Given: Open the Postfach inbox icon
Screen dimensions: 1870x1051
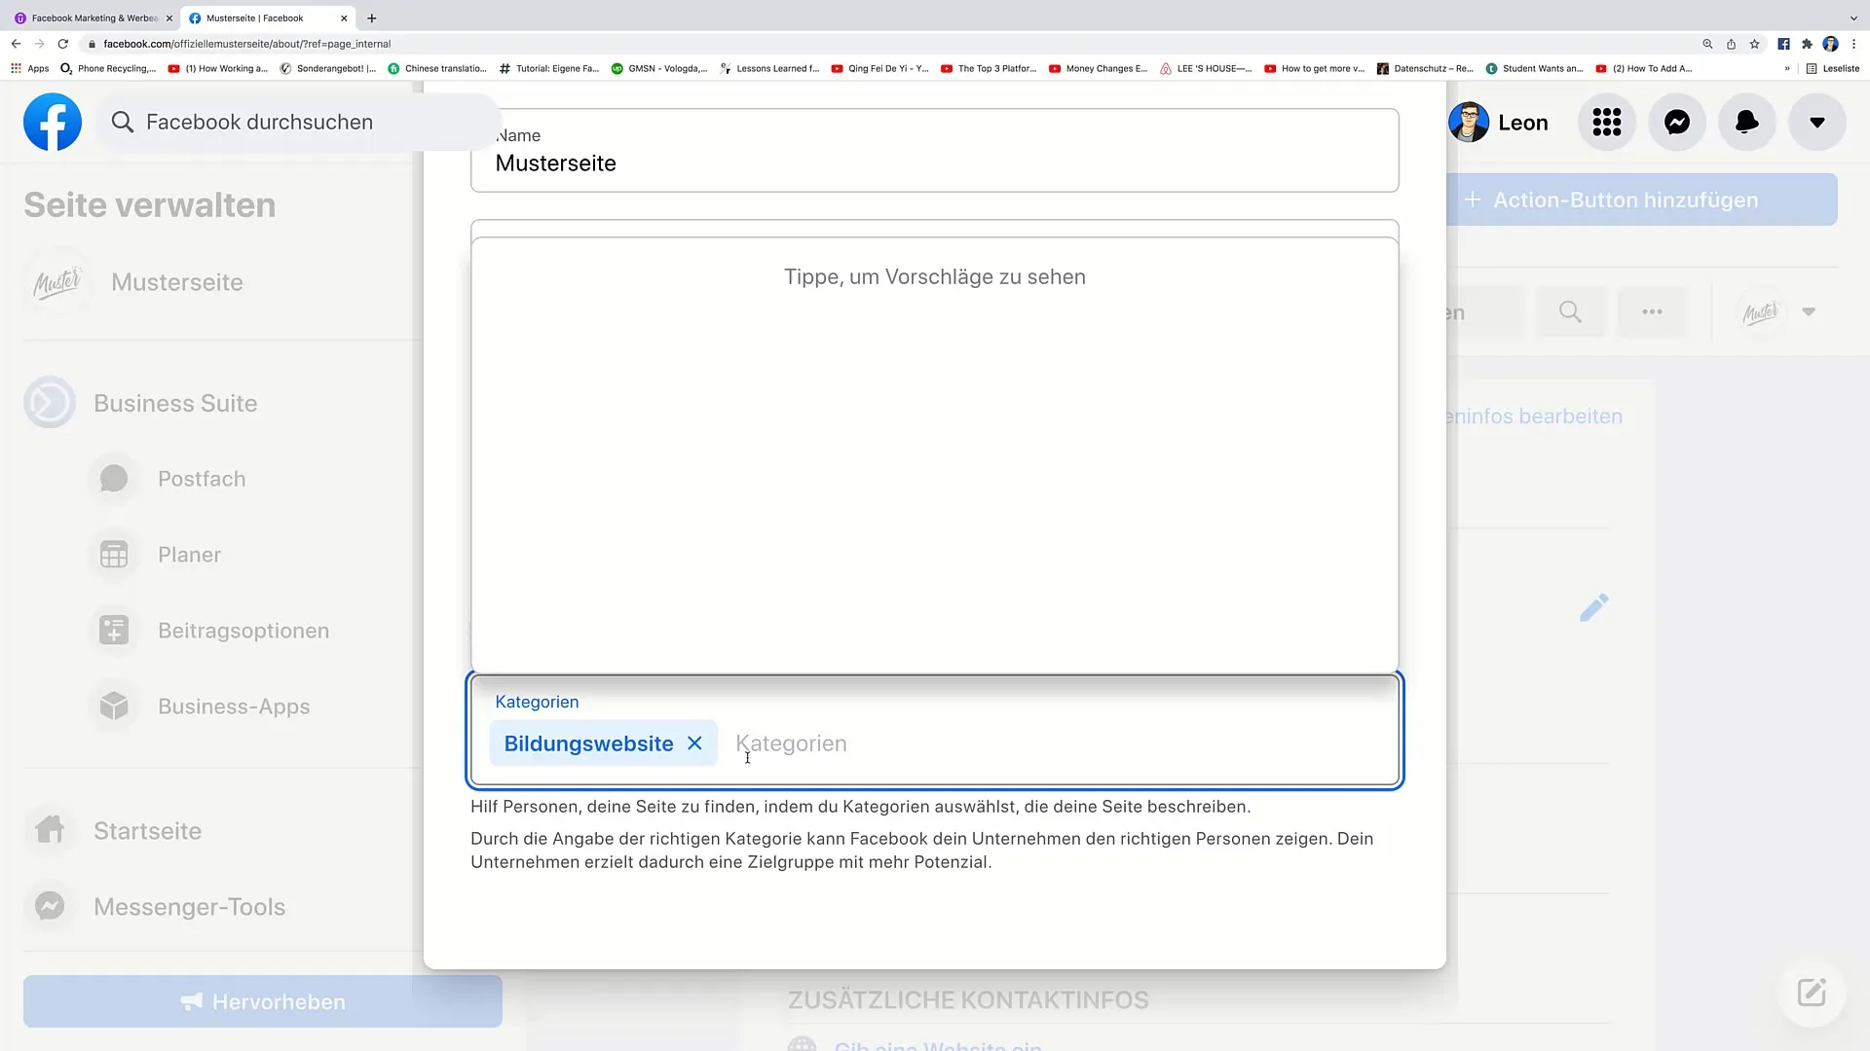Looking at the screenshot, I should click(x=113, y=479).
